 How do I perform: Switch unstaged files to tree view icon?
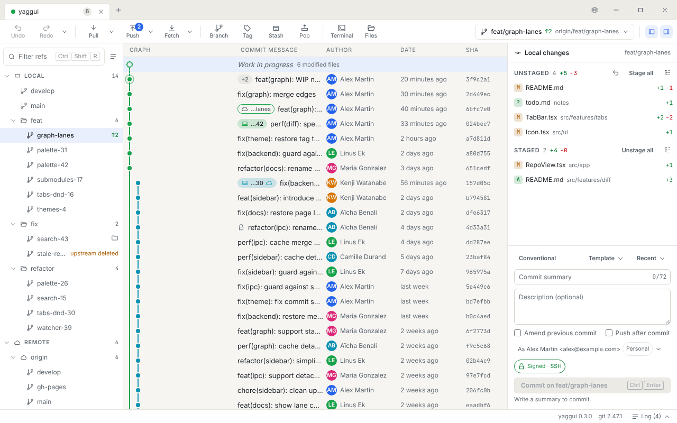[x=667, y=73]
